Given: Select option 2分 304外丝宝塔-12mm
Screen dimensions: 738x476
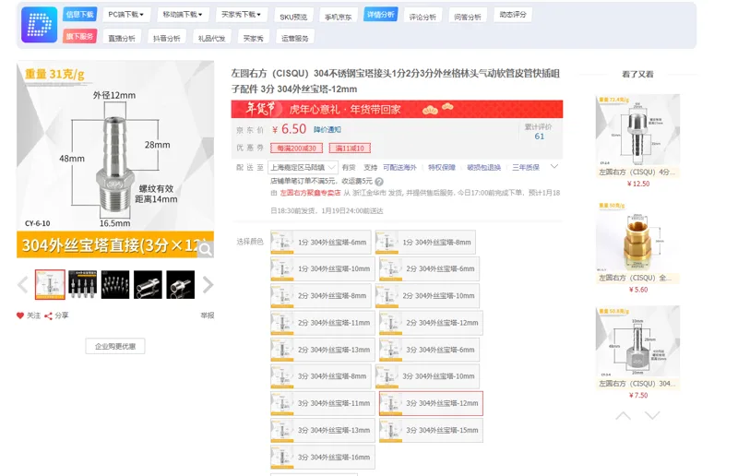Looking at the screenshot, I should click(x=431, y=323).
